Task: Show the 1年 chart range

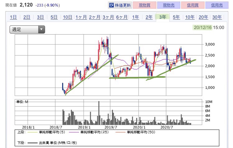Action: pos(136,17)
